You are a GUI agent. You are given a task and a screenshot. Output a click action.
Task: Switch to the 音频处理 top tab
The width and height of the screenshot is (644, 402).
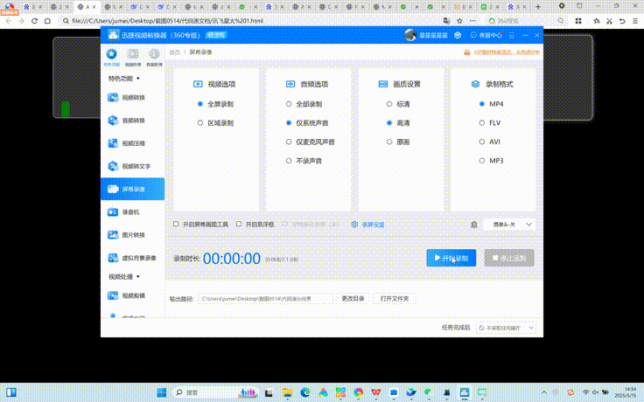tap(154, 57)
